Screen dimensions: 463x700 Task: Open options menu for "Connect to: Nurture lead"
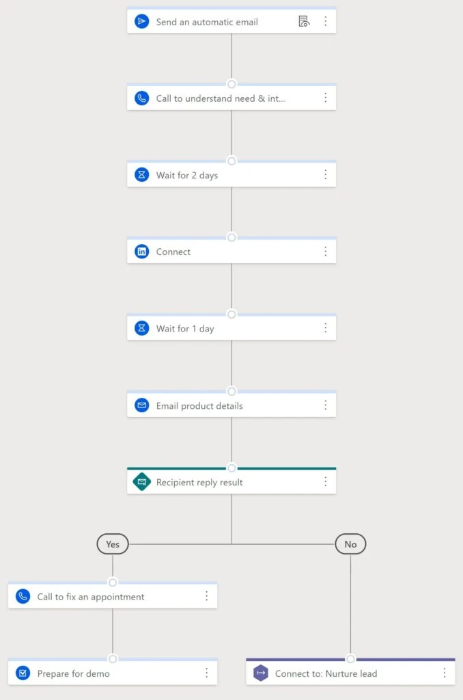coord(445,673)
